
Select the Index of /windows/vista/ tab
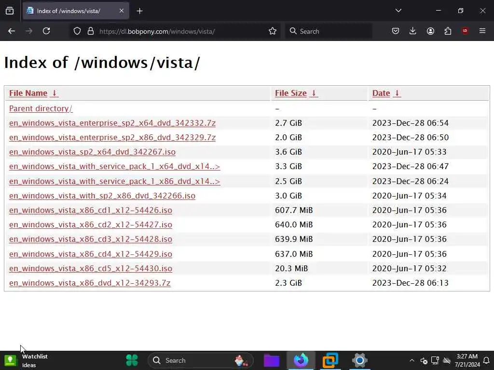pyautogui.click(x=76, y=11)
